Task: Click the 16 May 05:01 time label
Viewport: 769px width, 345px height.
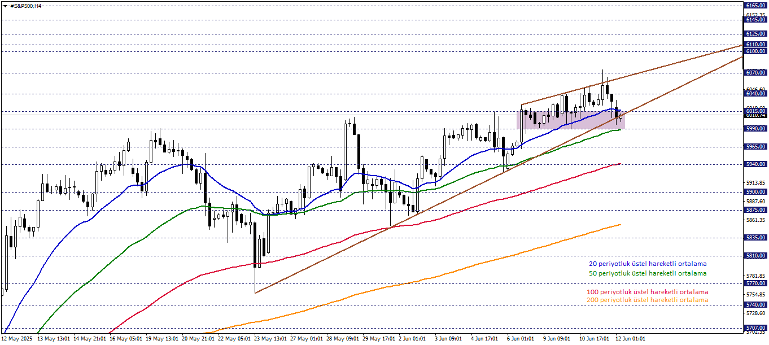Action: pos(126,339)
